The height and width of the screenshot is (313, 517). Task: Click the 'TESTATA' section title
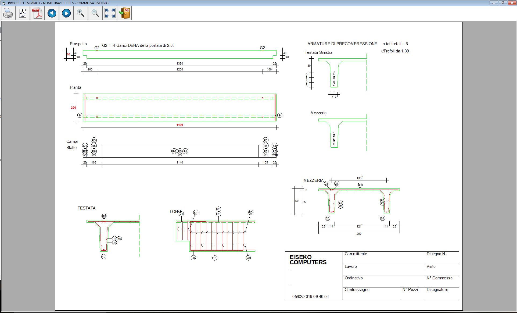(x=87, y=208)
